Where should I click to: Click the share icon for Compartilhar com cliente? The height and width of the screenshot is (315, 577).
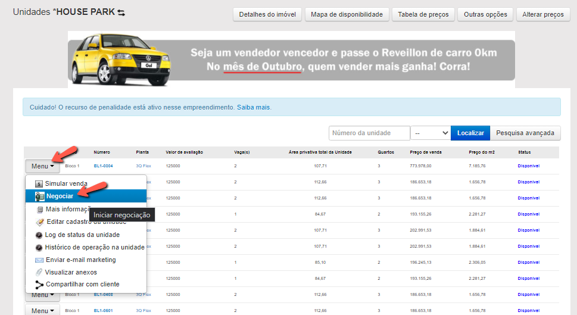click(39, 285)
